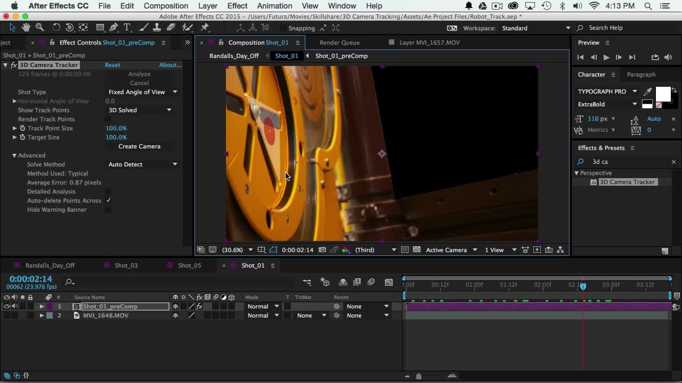
Task: Select the Zoom magnifier tool
Action: (x=39, y=28)
